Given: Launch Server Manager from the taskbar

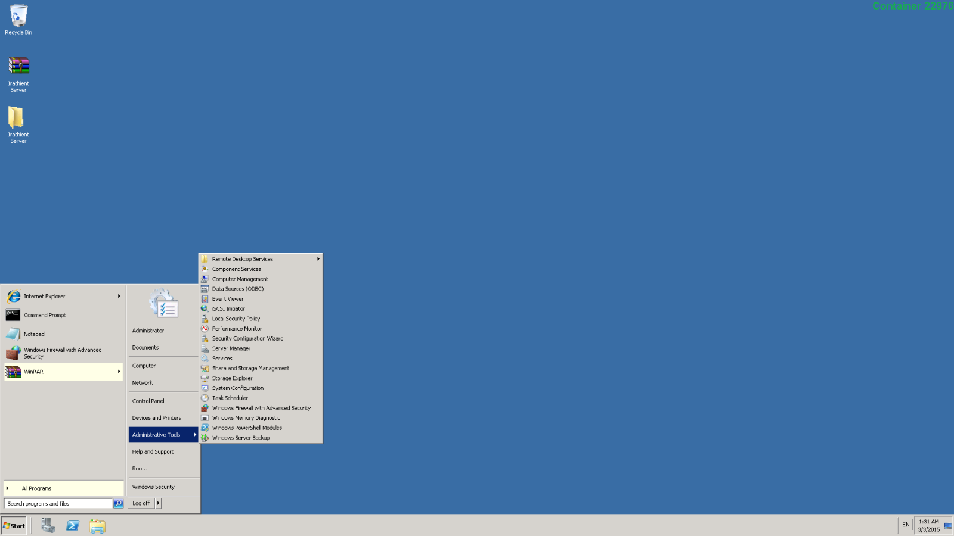Looking at the screenshot, I should pyautogui.click(x=48, y=525).
